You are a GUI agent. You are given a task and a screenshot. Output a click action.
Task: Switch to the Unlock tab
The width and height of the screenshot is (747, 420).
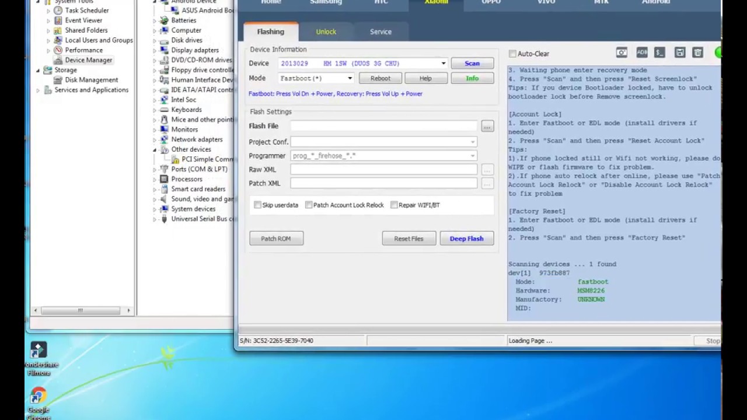pyautogui.click(x=326, y=32)
